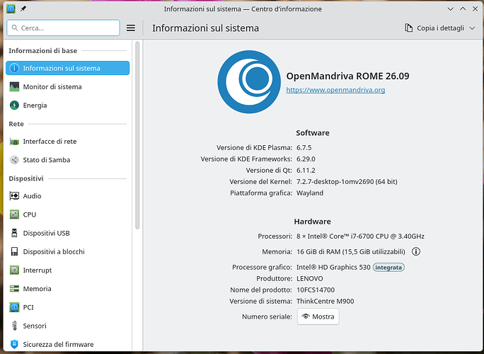Click the Copia i dettagli button
The image size is (484, 354).
tap(439, 28)
